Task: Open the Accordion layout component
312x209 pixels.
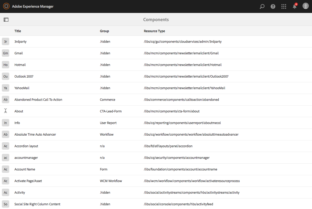Action: pos(26,146)
